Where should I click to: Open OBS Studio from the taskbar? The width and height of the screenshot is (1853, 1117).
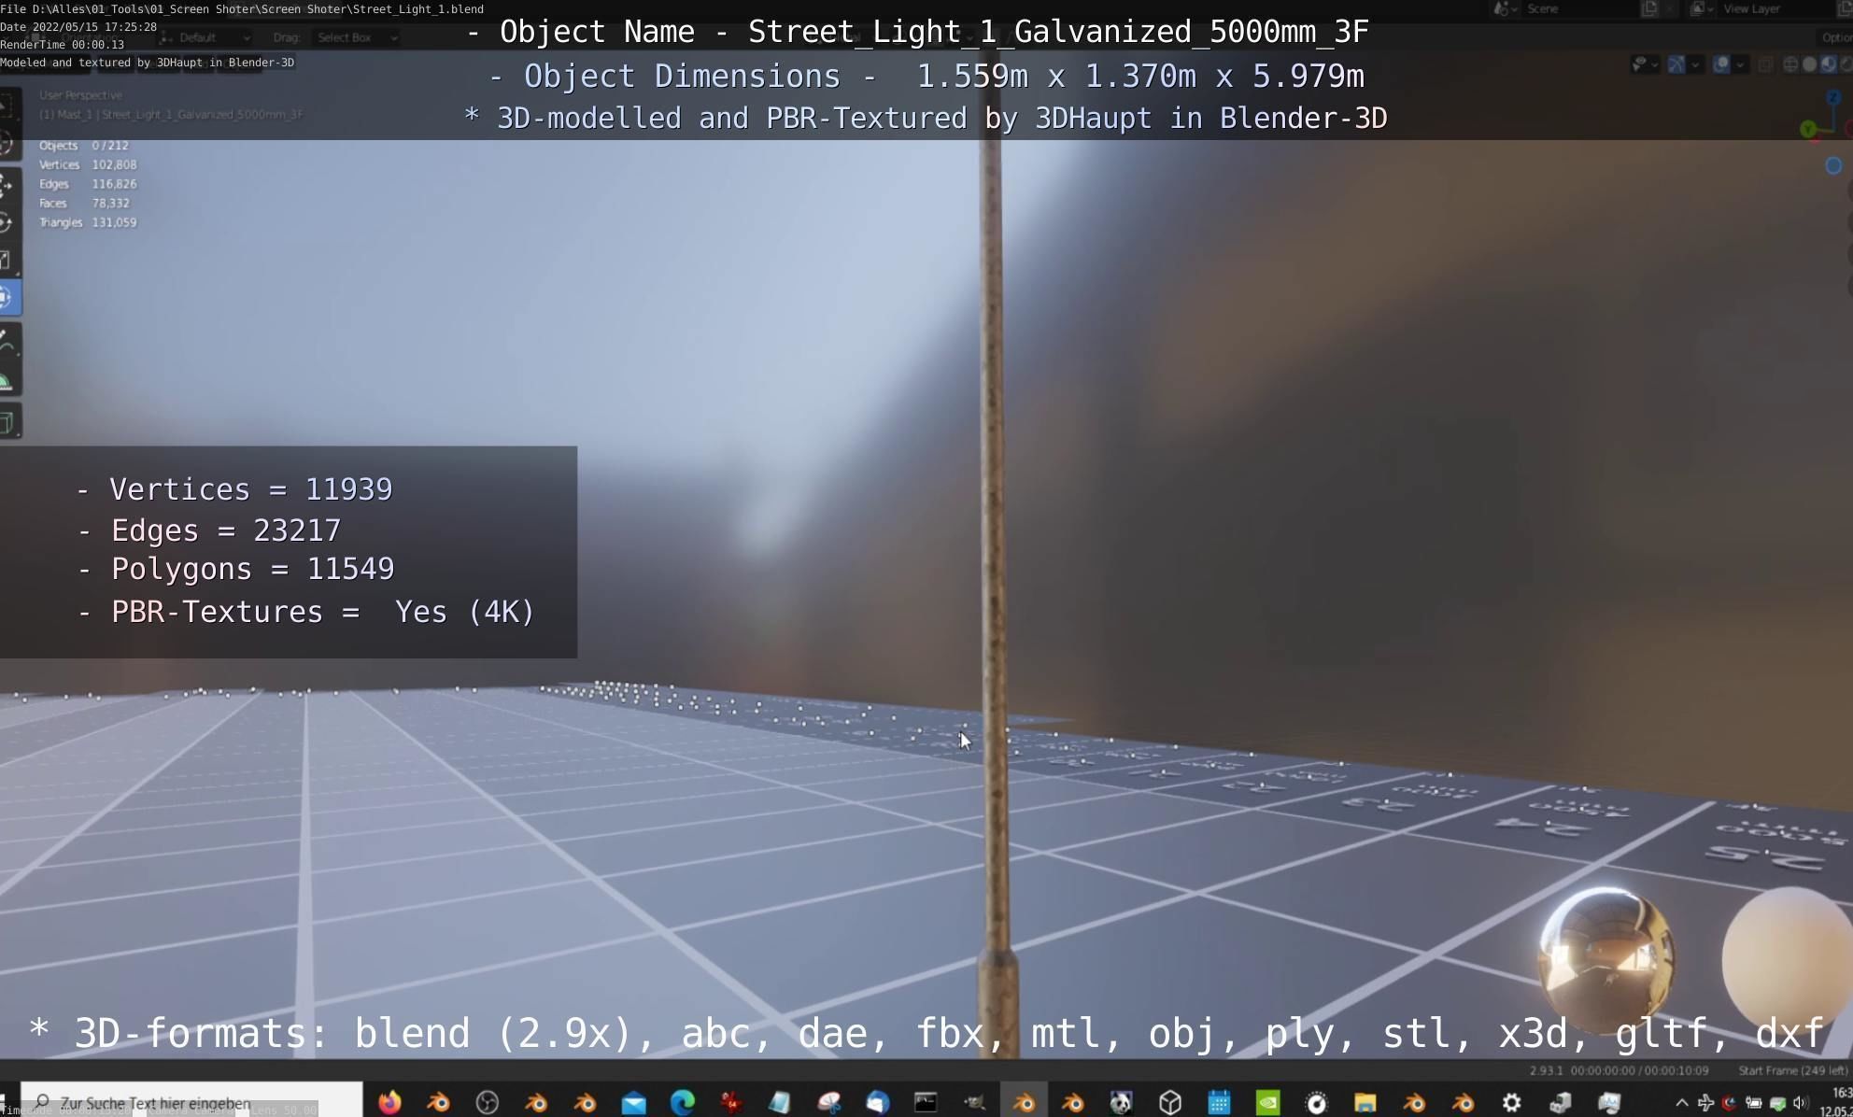point(488,1103)
